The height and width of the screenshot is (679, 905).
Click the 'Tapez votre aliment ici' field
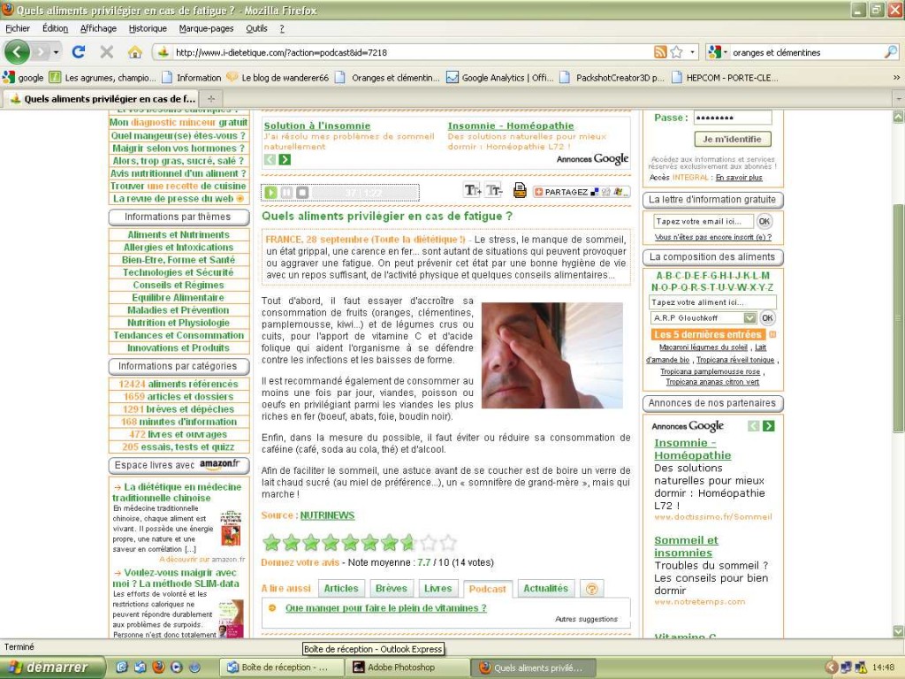point(713,302)
